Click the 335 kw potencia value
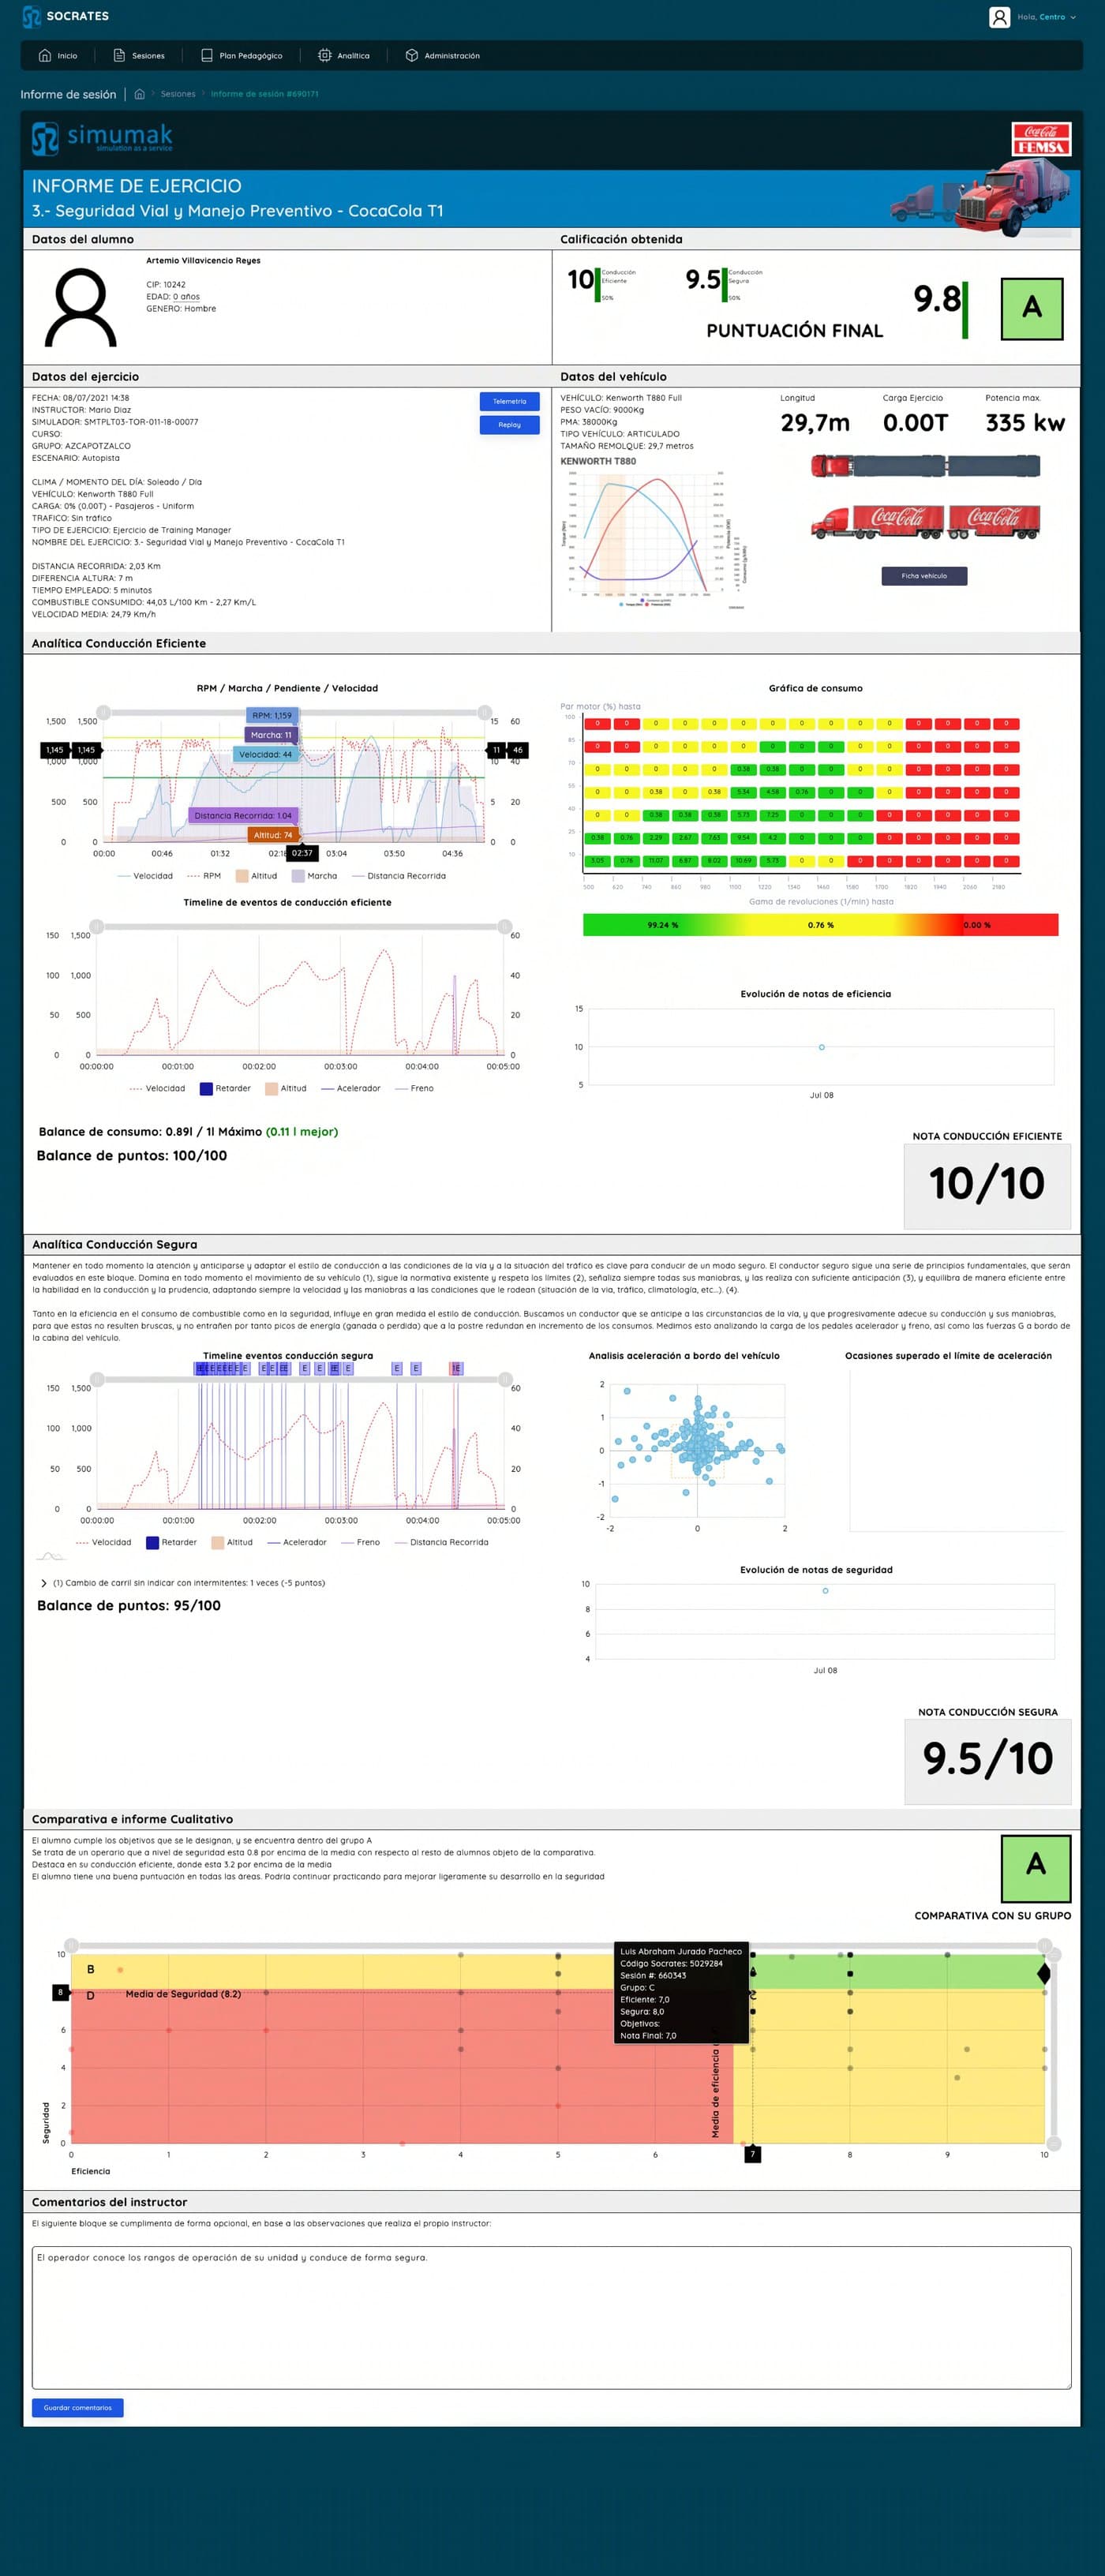Screen dimensions: 1105x2576 coord(1025,423)
